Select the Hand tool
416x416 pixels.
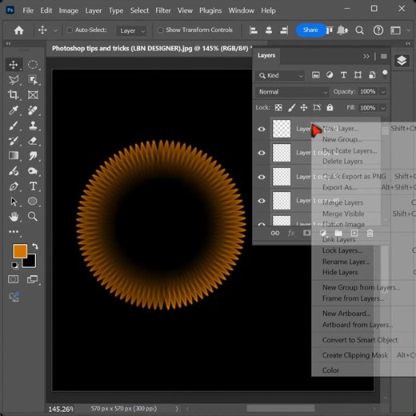point(14,217)
